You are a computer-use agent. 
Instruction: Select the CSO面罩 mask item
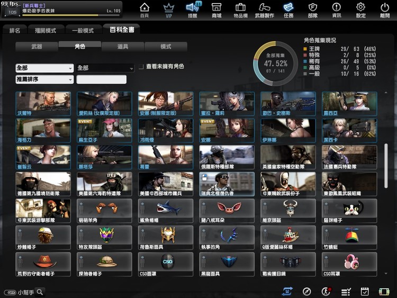pyautogui.click(x=166, y=264)
